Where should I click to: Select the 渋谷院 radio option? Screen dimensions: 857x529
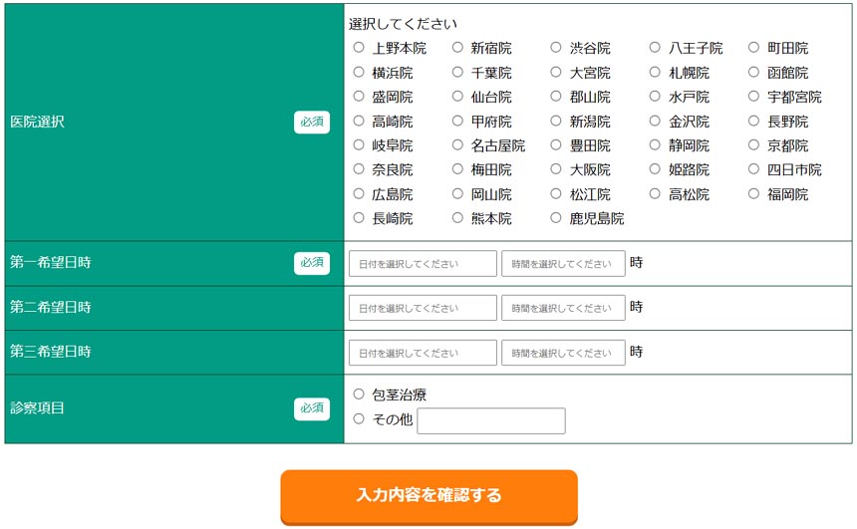click(556, 48)
